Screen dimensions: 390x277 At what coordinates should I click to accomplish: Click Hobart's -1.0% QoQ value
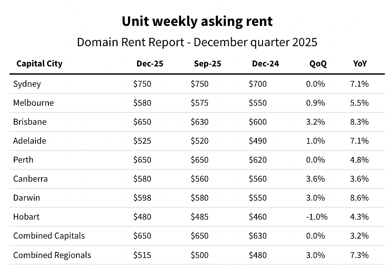tap(316, 217)
